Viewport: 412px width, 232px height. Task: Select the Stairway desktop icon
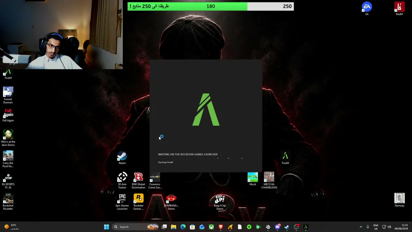tap(399, 200)
